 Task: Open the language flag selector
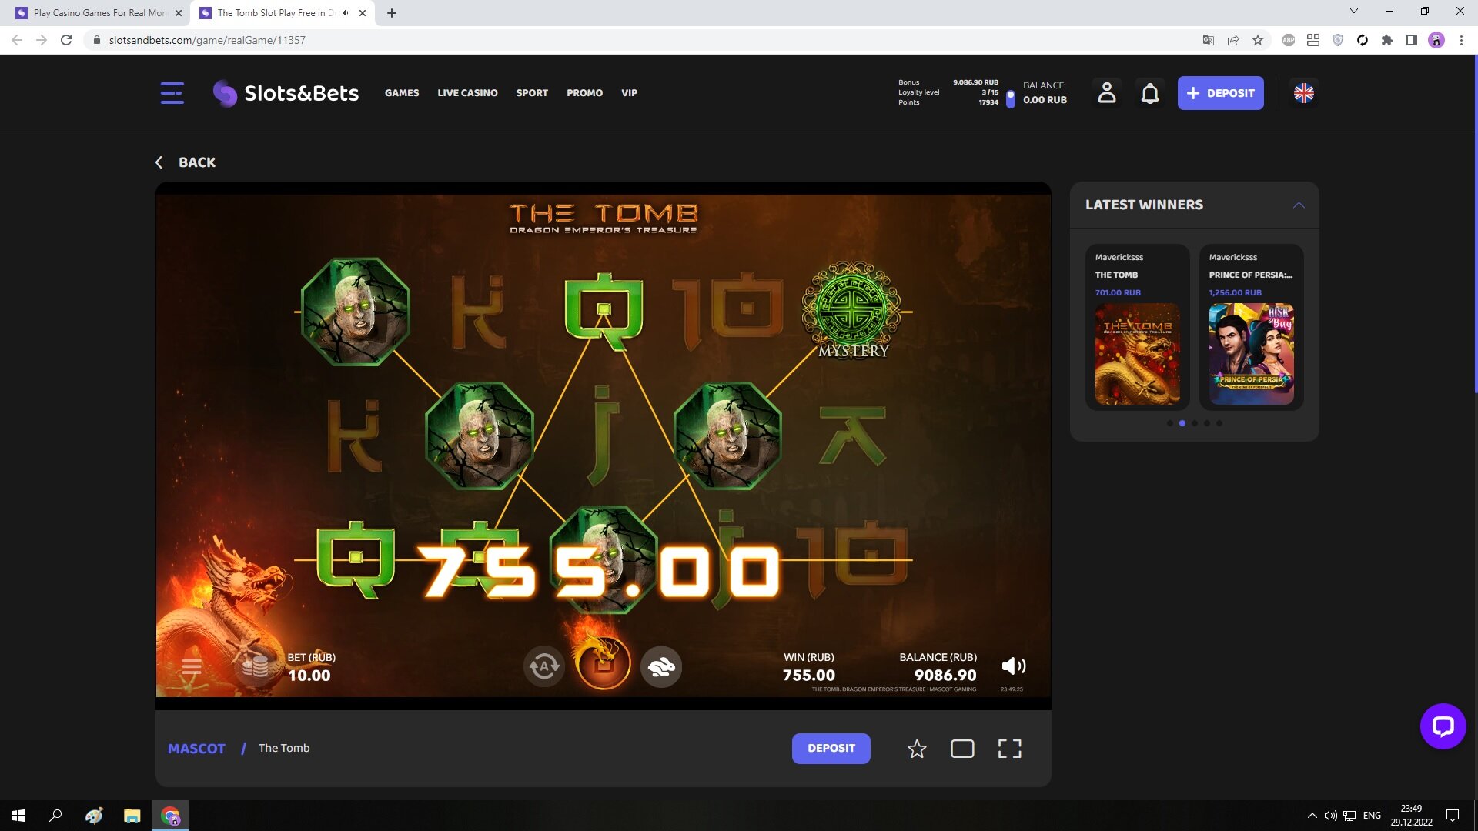(1303, 93)
